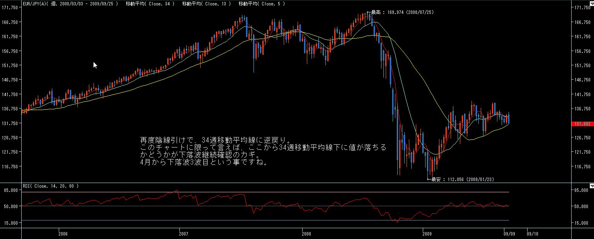Click 166.750 on the left price axis
The image size is (594, 239).
(10, 22)
